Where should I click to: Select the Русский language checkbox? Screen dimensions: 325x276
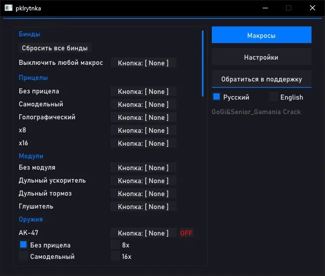(217, 97)
